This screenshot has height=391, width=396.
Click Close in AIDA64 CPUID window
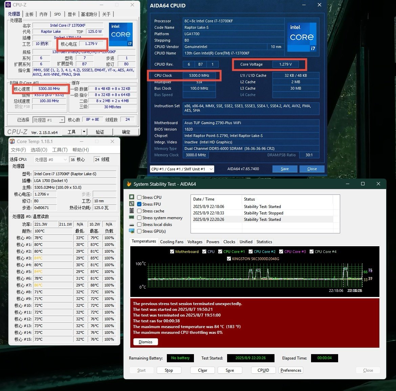point(312,169)
